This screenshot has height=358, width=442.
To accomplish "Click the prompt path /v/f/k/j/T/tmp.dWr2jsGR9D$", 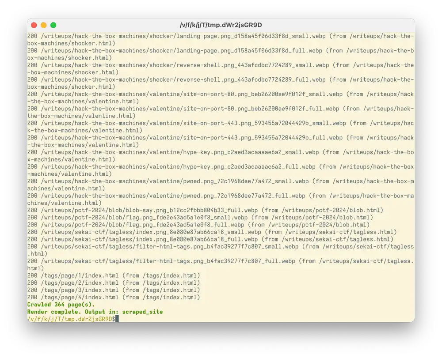I will click(71, 319).
